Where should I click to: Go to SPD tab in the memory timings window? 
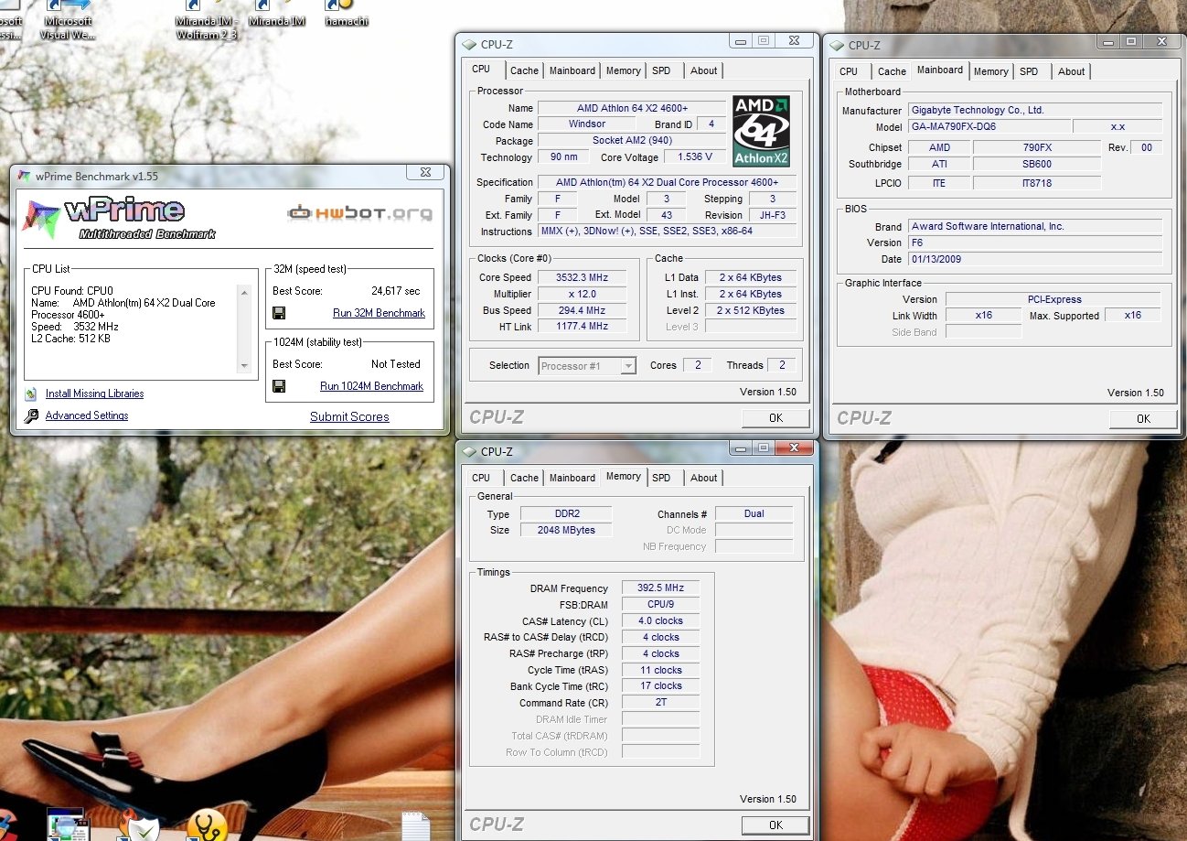click(662, 478)
